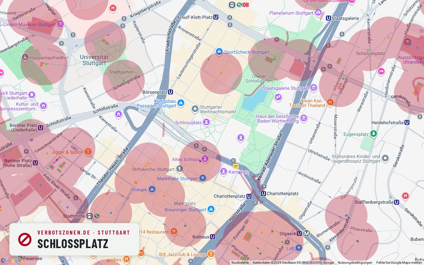Viewport: 424px width, 265px height.
Task: Click the Konrad-Adenauer-Straße road label
Action: point(270,157)
